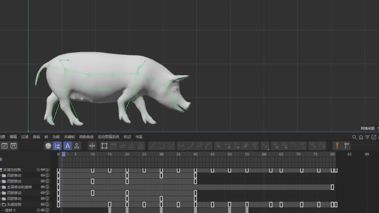
Task: Open the 功能 menu
Action: (56, 137)
